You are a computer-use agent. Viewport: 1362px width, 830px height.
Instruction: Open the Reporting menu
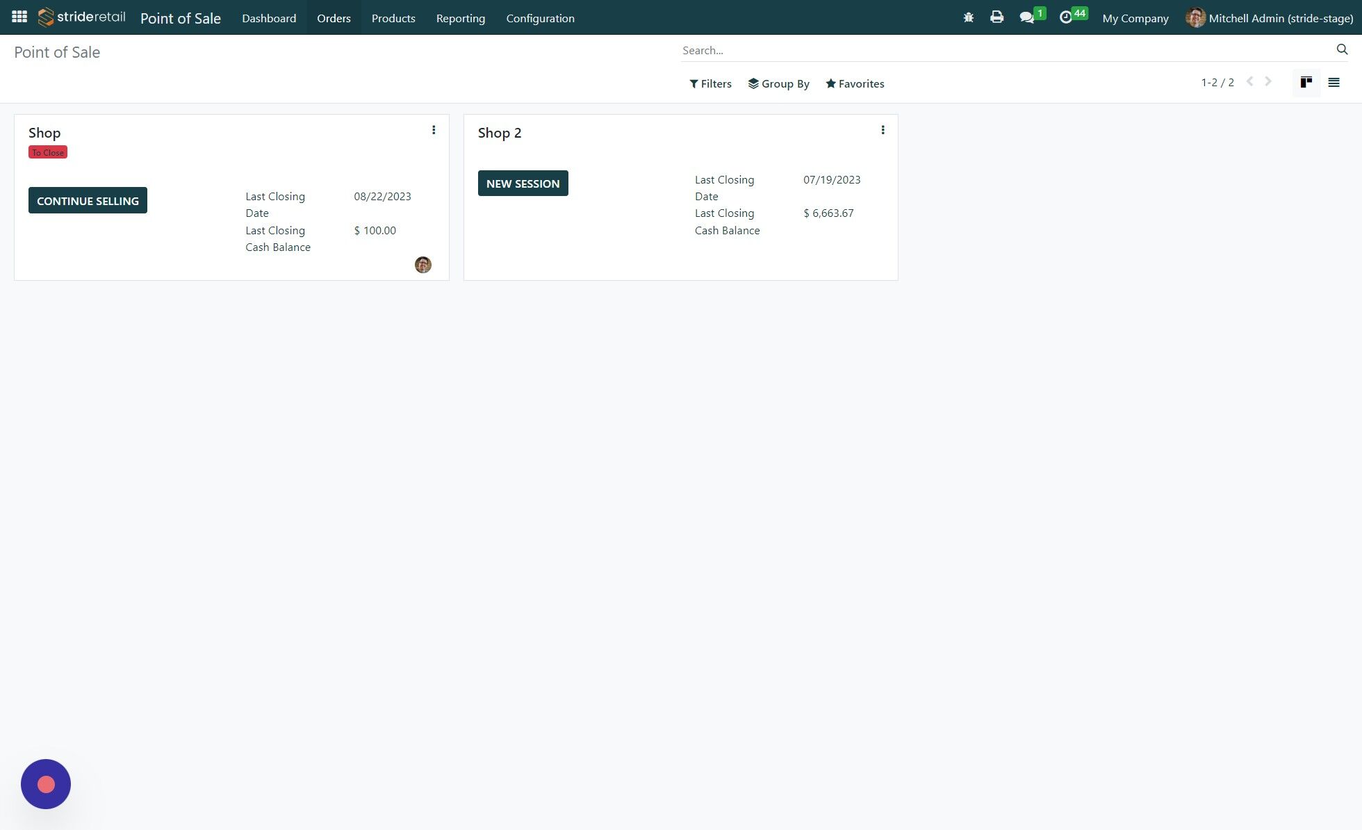pyautogui.click(x=460, y=17)
